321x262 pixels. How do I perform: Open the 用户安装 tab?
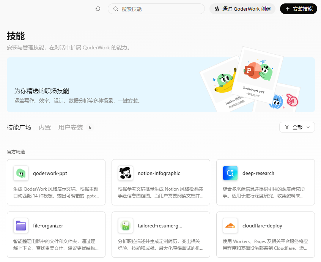click(x=71, y=127)
